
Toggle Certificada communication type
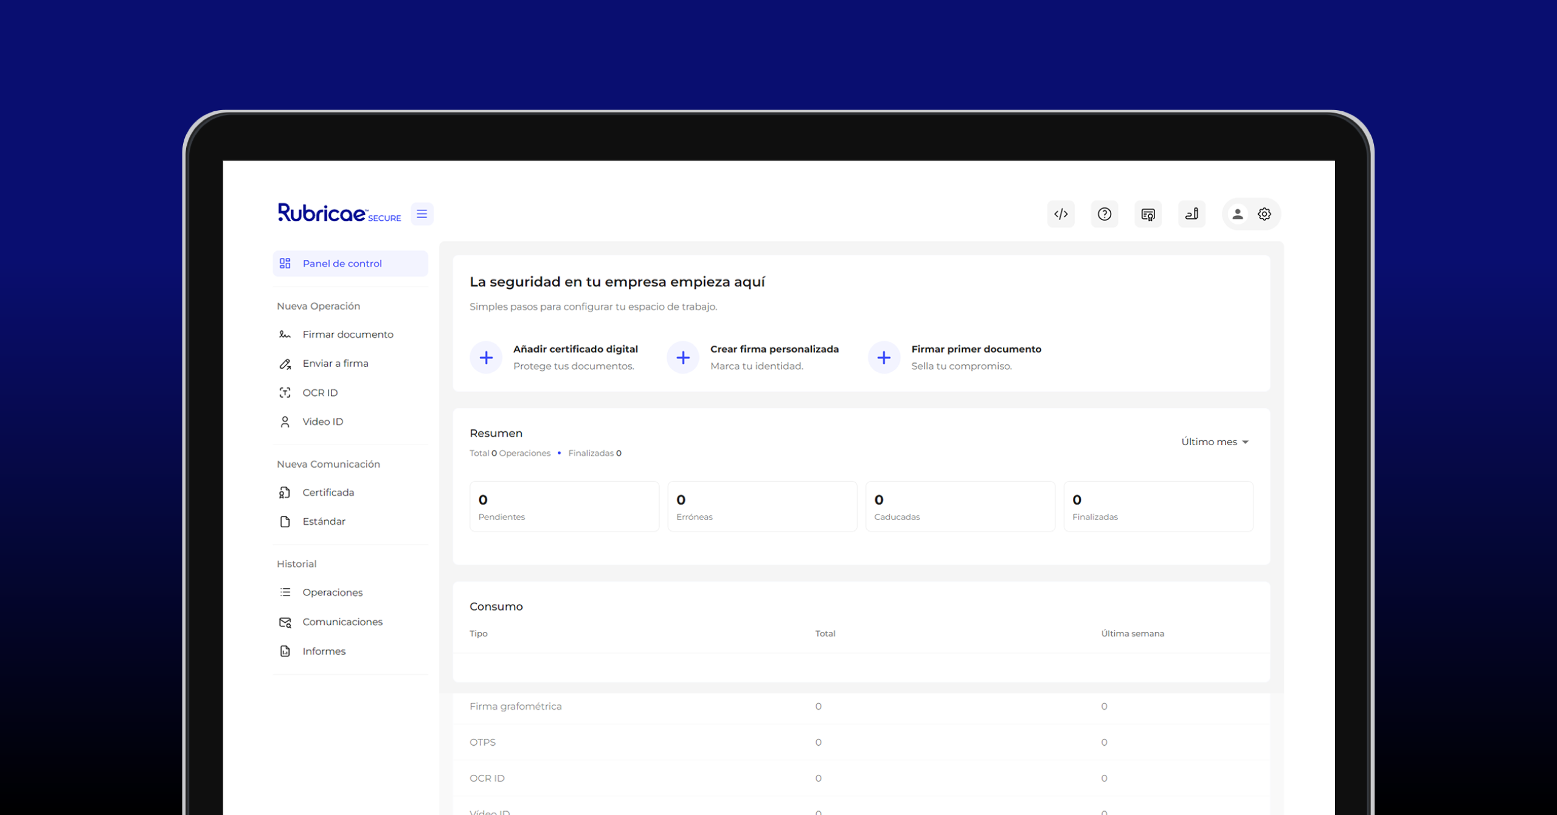(327, 491)
